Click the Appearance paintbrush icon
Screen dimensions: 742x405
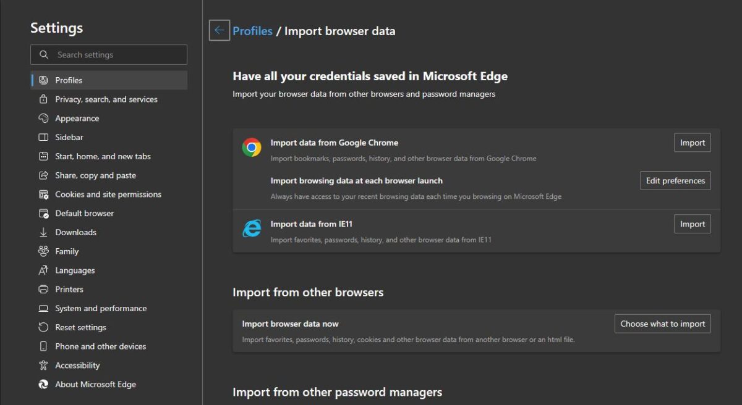pyautogui.click(x=43, y=118)
